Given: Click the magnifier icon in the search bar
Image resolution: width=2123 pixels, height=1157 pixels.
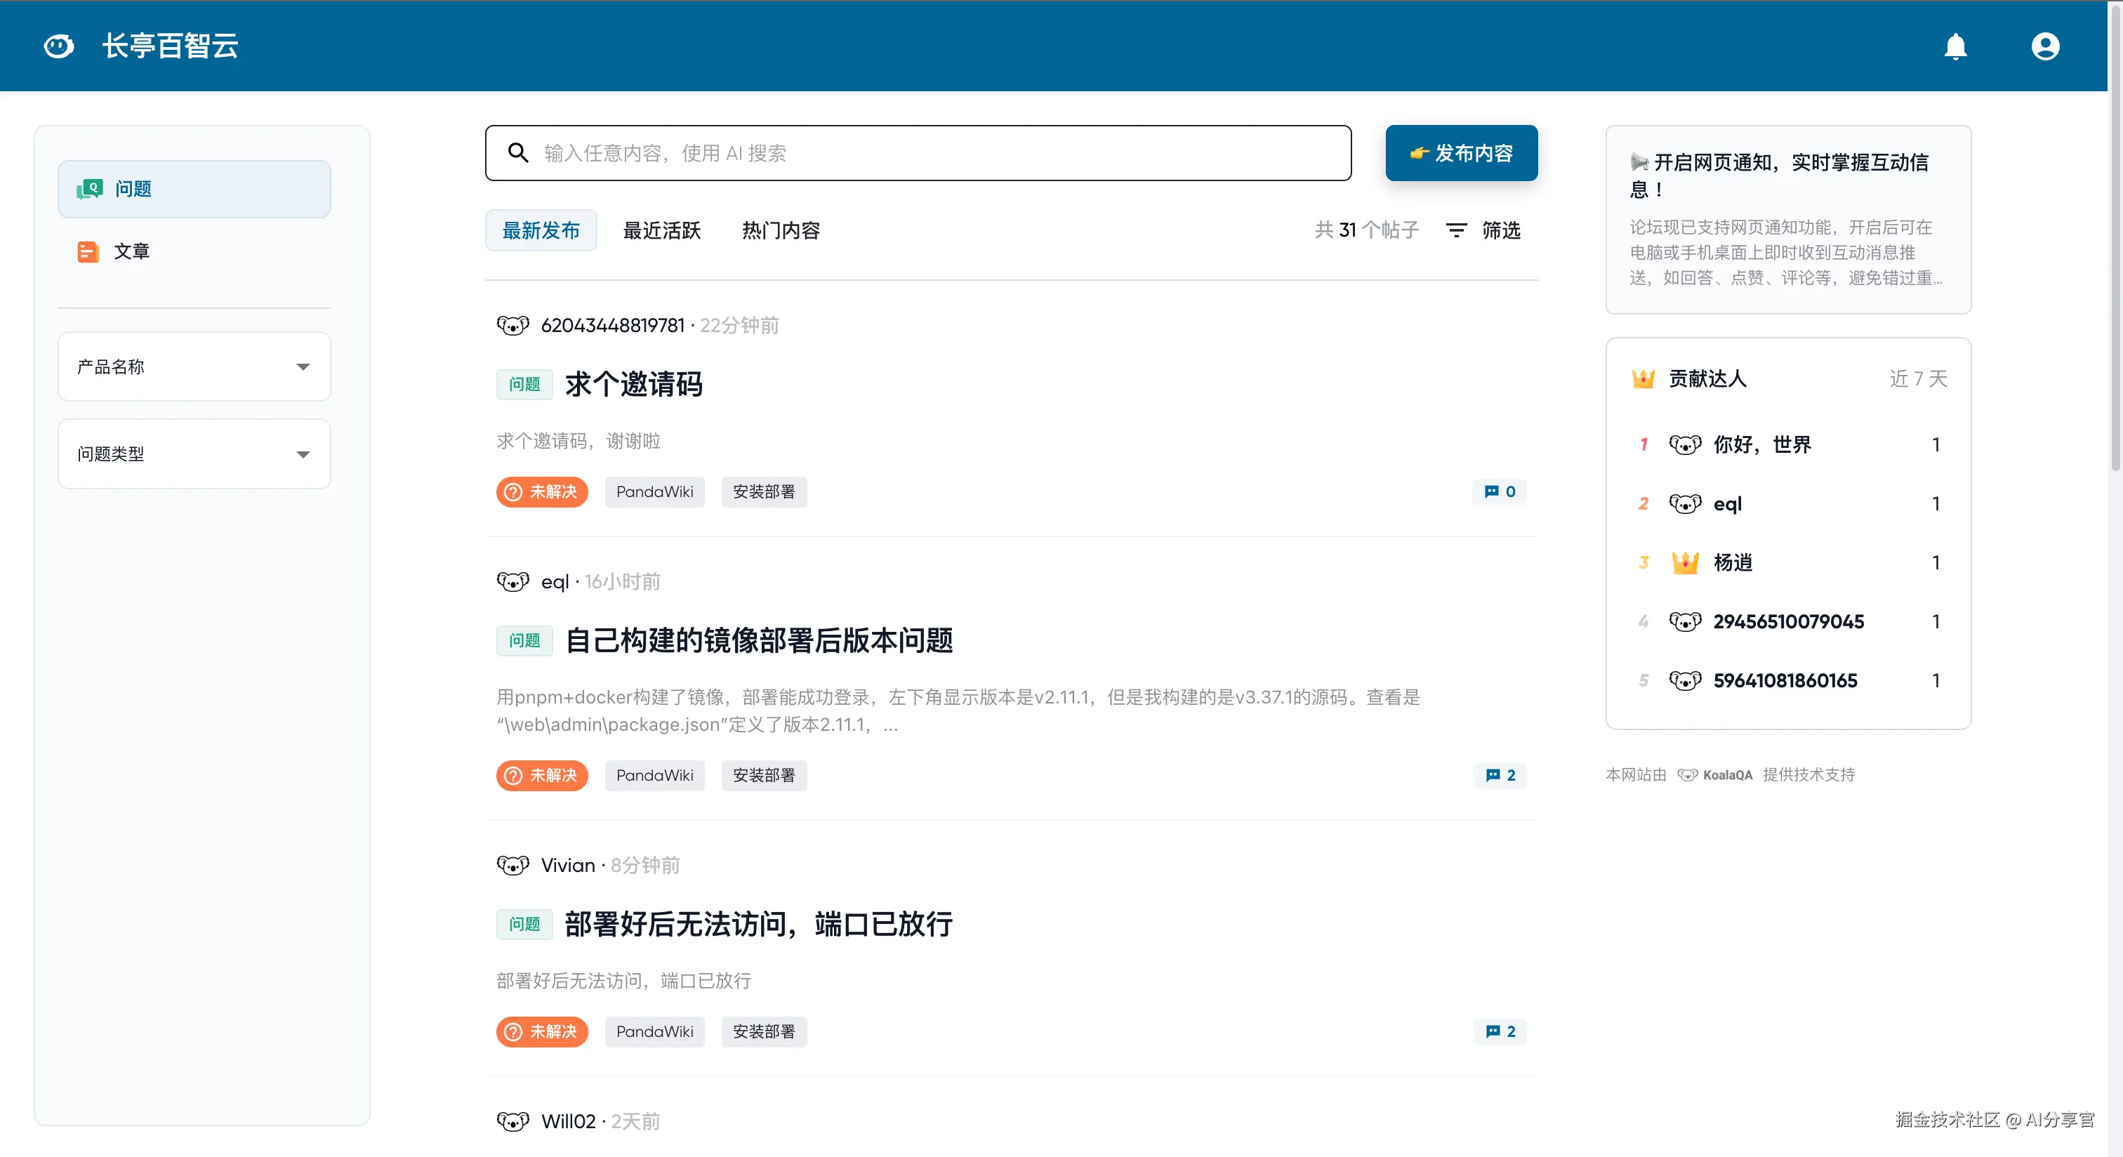Looking at the screenshot, I should pos(518,152).
